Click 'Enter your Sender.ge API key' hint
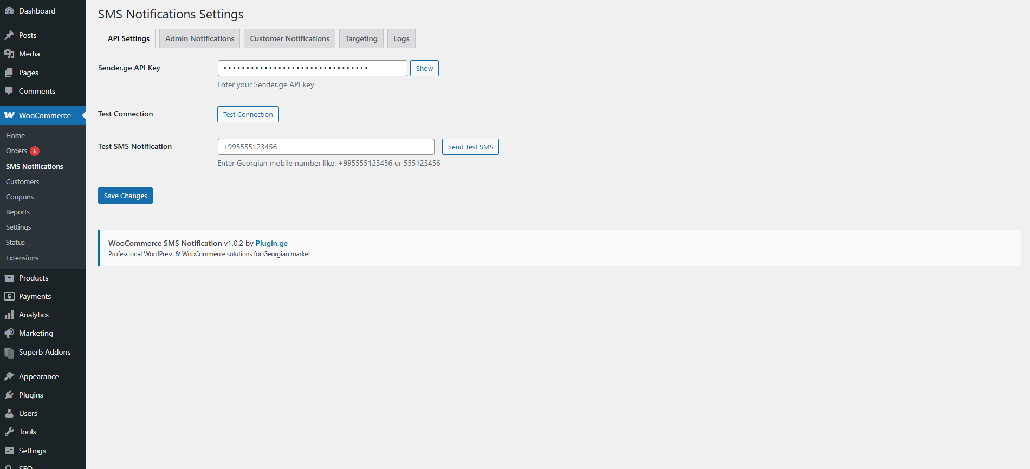The image size is (1030, 469). [x=265, y=84]
